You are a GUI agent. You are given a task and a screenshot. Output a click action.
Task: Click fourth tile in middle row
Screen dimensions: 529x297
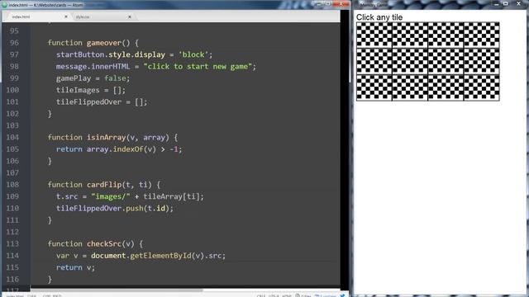(x=481, y=61)
